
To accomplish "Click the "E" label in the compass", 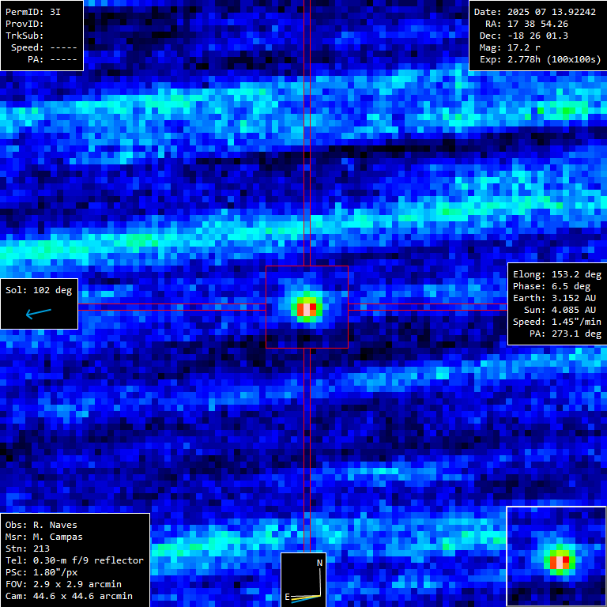I will [287, 597].
